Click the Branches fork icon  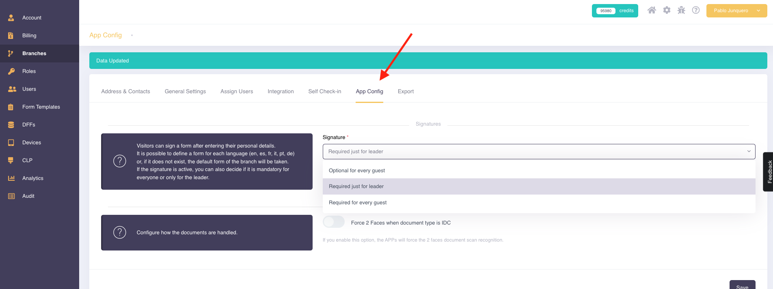pyautogui.click(x=11, y=54)
